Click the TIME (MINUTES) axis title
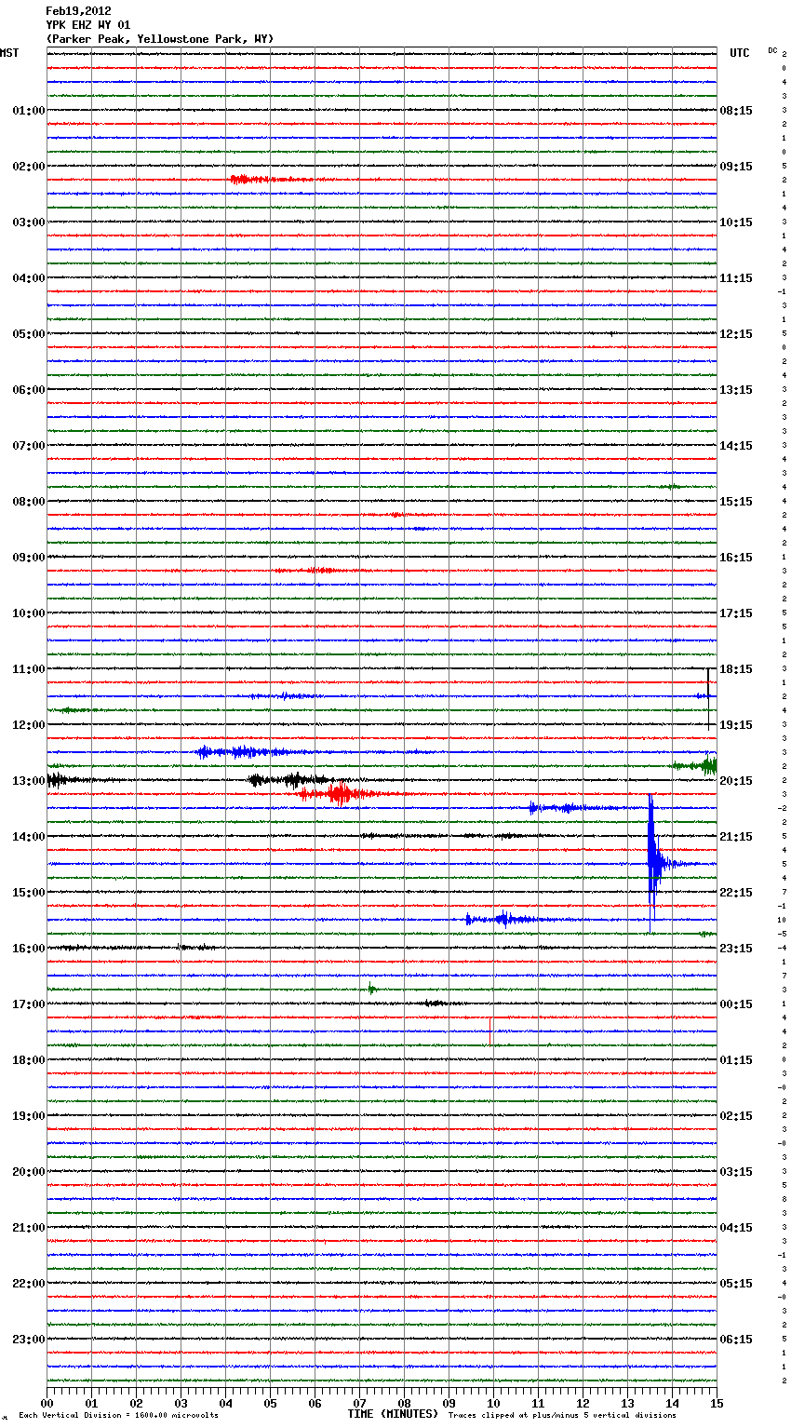Image resolution: width=791 pixels, height=1428 pixels. 393,1414
